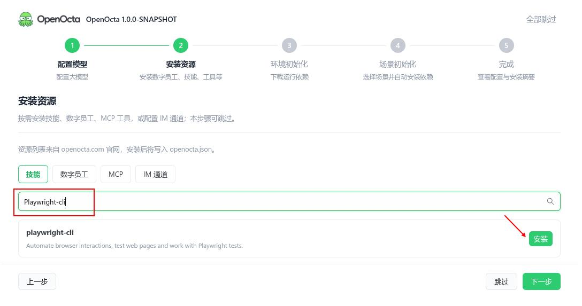Image resolution: width=582 pixels, height=306 pixels.
Task: Click the 环境初始化 step label
Action: [289, 64]
